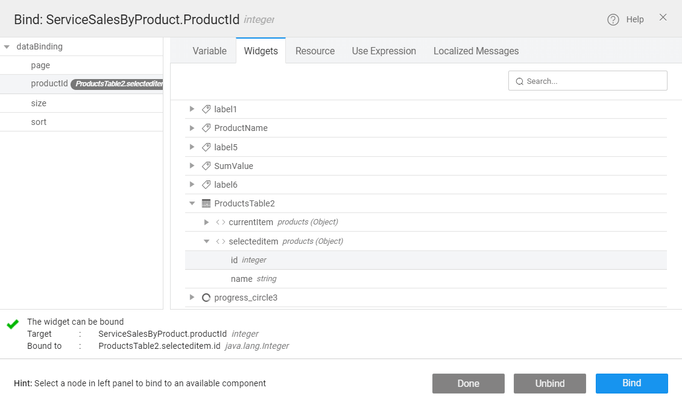Collapse the dataBinding tree in left panel

[7, 46]
